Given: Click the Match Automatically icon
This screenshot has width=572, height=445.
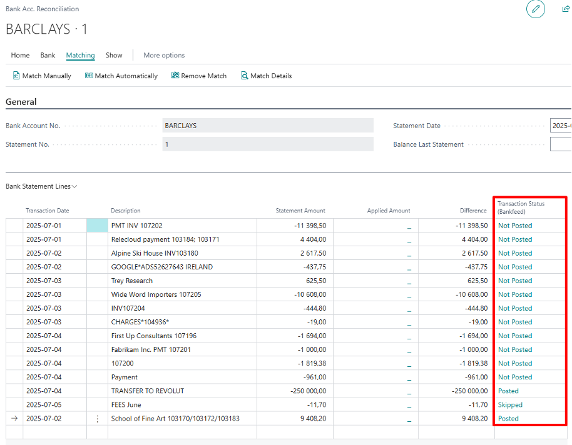Looking at the screenshot, I should 89,76.
